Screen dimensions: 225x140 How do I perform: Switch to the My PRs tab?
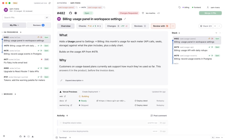(14, 25)
